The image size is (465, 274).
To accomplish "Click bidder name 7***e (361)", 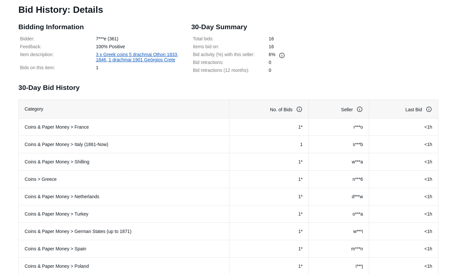I will tap(107, 39).
